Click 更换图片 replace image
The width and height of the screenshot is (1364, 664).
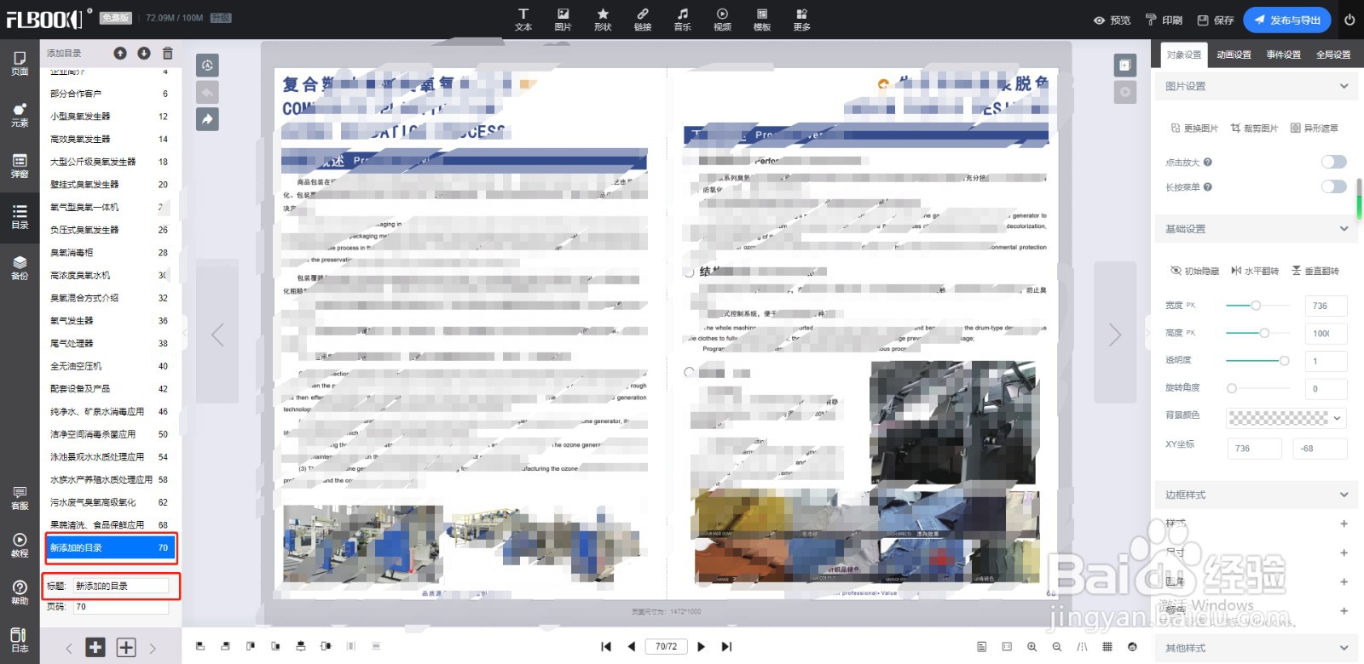point(1194,129)
